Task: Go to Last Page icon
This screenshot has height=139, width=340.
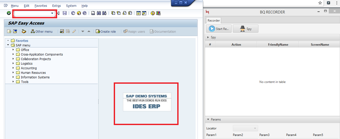Action: (130, 13)
